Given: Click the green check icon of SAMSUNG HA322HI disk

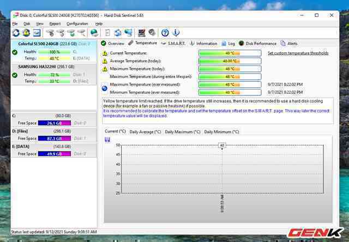Looking at the screenshot, I should click(x=15, y=75).
